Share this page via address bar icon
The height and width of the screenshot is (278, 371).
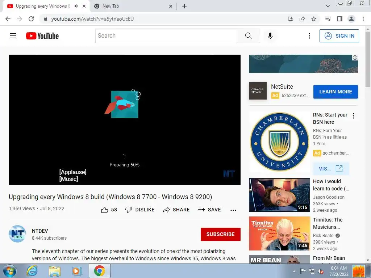pyautogui.click(x=302, y=19)
